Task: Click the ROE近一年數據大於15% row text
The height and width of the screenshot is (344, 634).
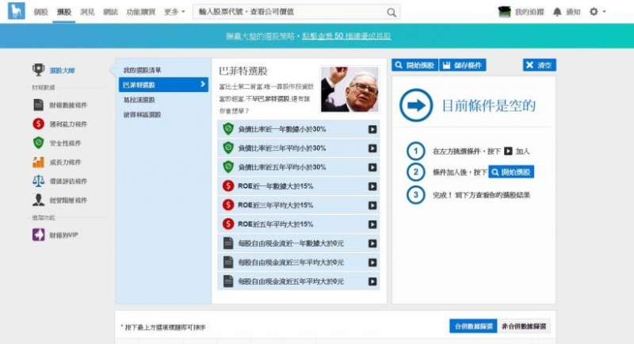Action: click(275, 186)
